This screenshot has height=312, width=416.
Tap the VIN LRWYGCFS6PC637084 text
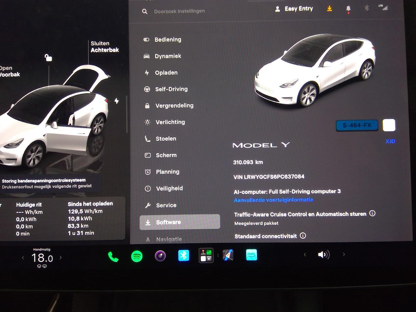[x=269, y=177]
